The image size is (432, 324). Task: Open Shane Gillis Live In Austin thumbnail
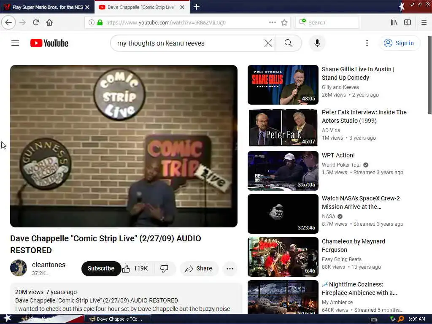[x=283, y=84]
